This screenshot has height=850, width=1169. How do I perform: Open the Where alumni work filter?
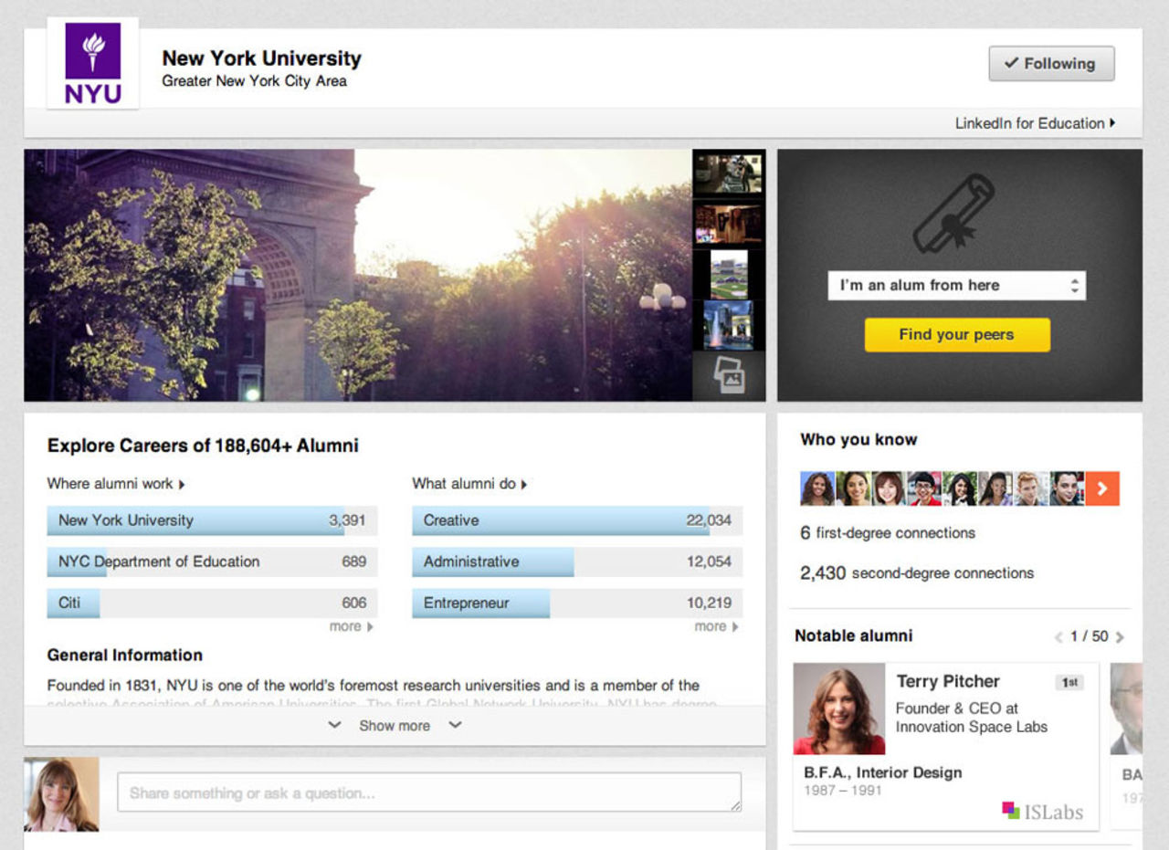point(116,484)
